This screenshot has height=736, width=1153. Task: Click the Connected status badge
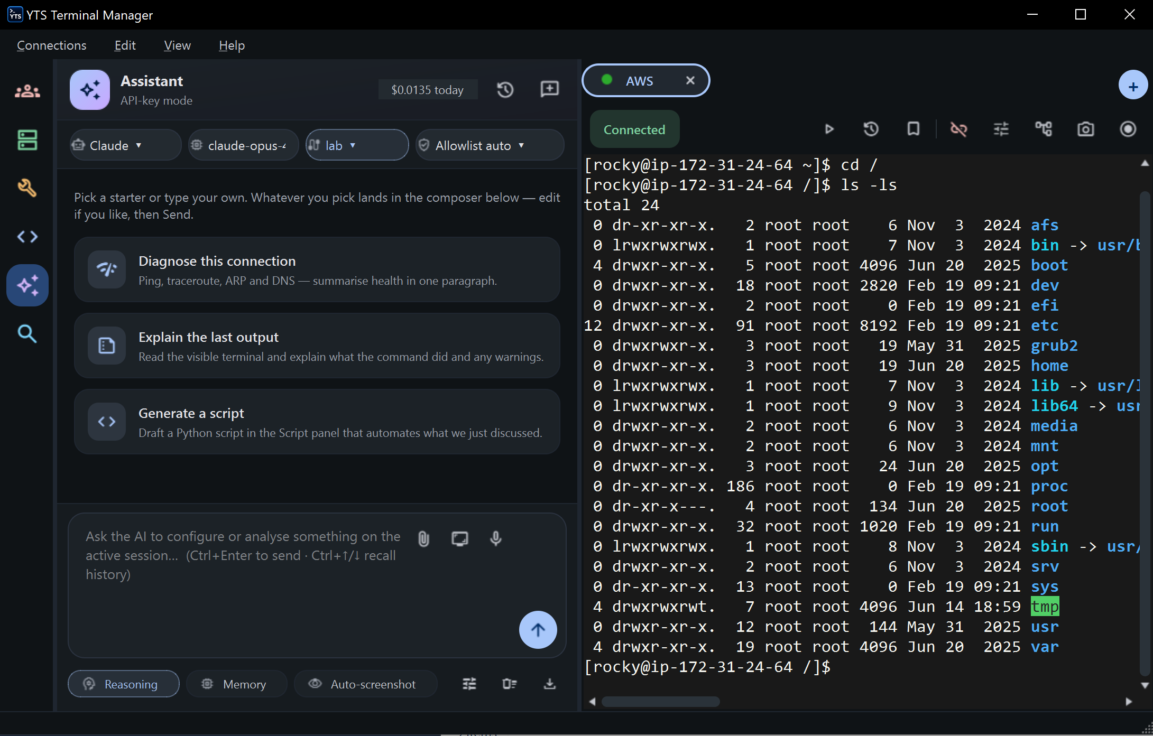634,129
